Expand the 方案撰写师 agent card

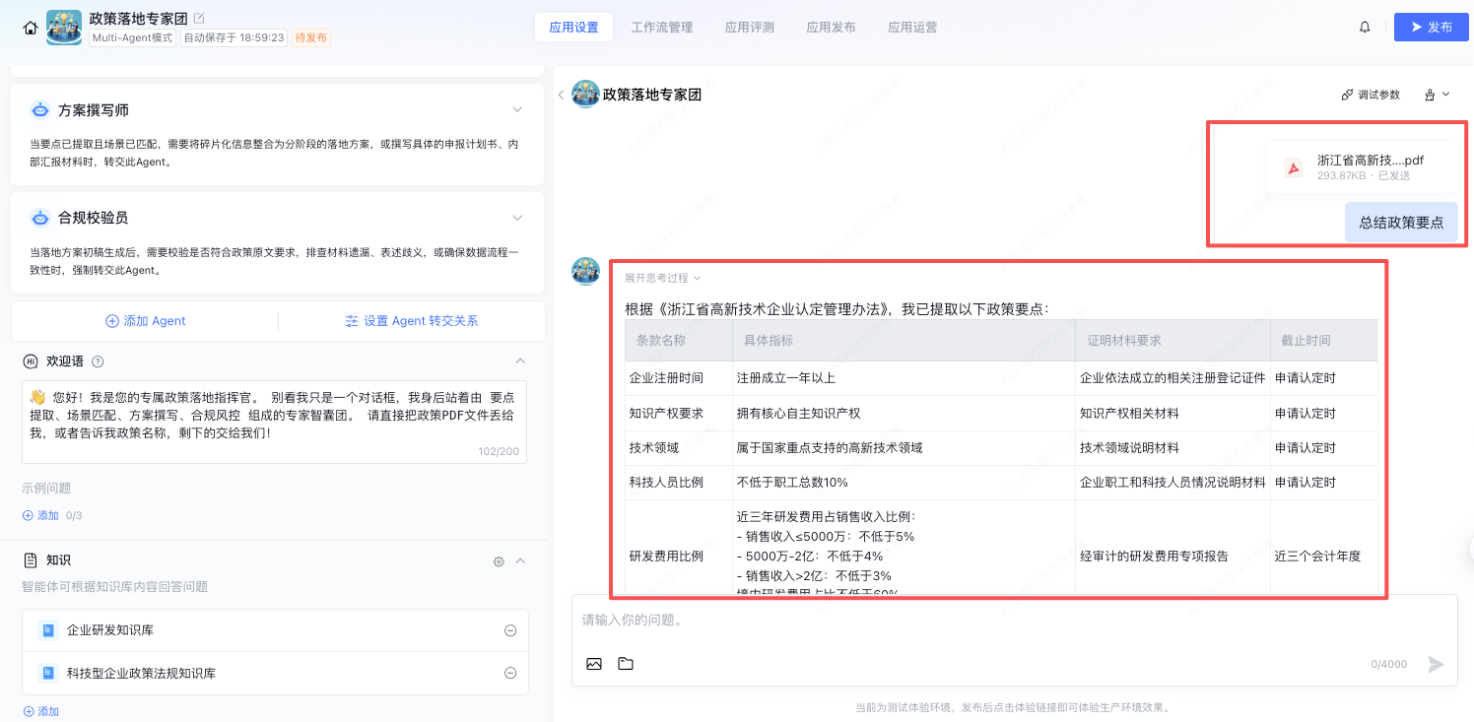pos(517,109)
